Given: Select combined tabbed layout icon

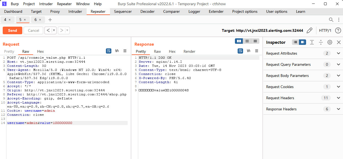Looking at the screenshot, I should (x=255, y=41).
